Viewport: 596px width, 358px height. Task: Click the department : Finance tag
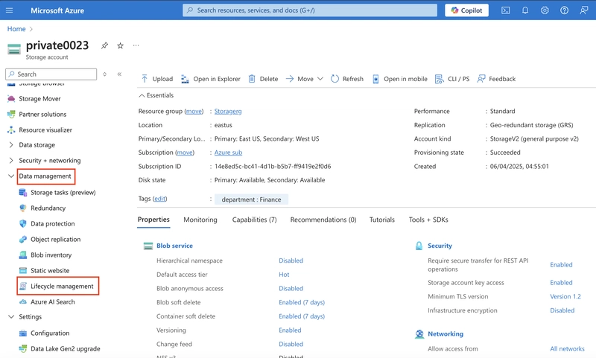251,199
